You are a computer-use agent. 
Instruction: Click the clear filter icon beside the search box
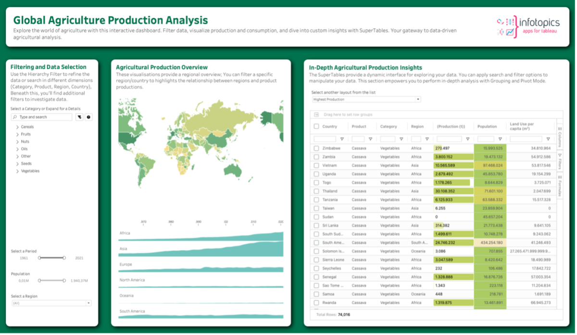click(79, 117)
